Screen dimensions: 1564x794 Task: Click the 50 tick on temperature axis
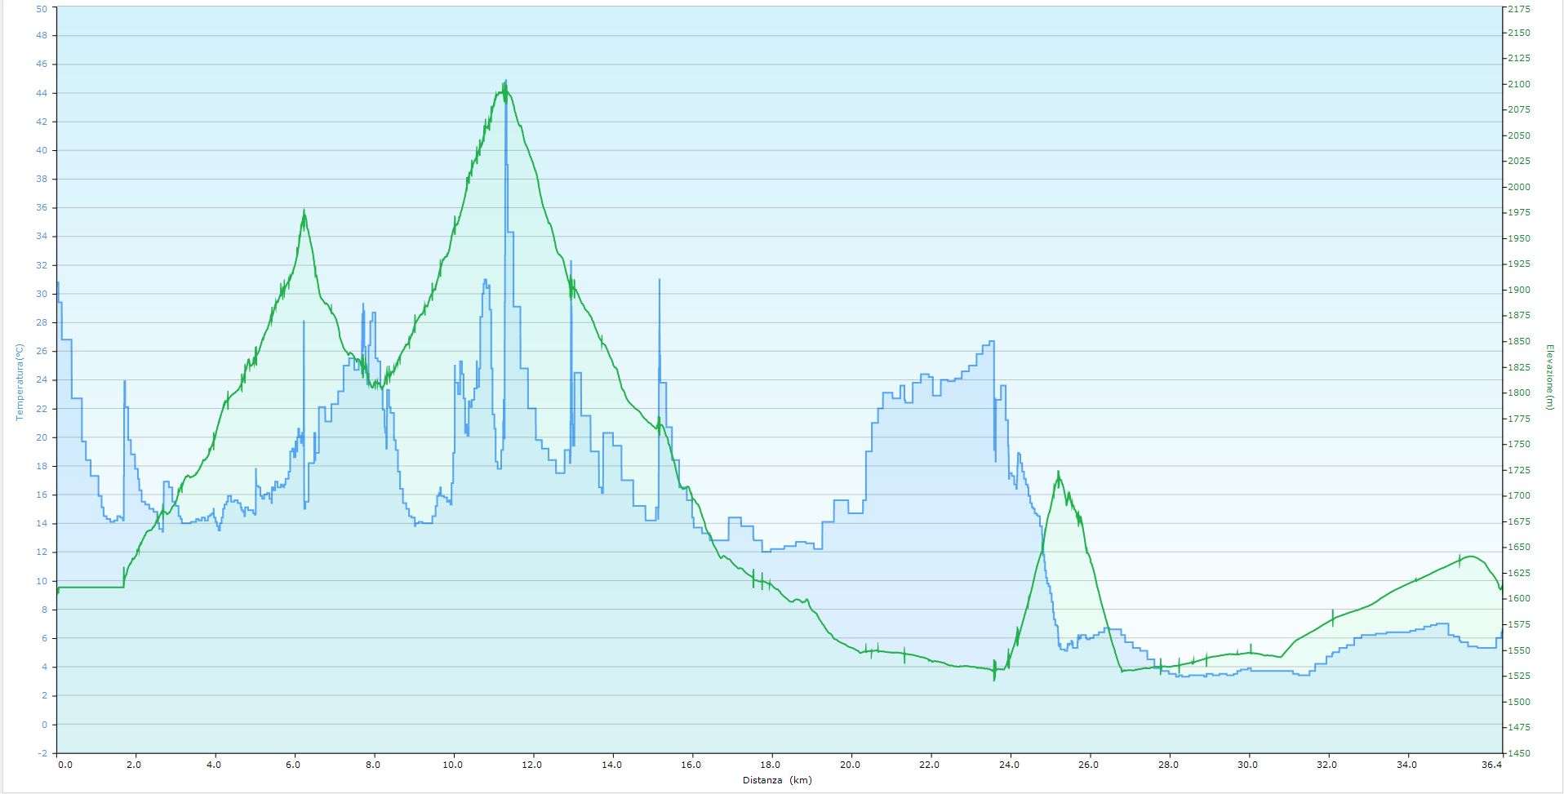tap(42, 8)
